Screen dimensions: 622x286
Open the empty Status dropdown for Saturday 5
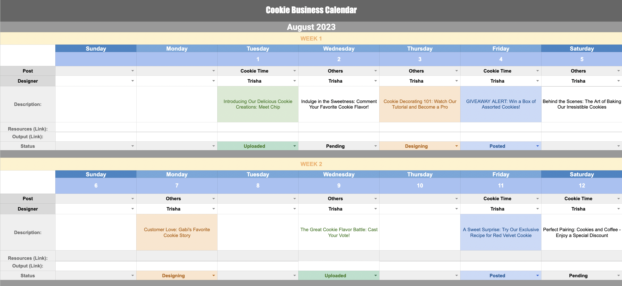618,146
